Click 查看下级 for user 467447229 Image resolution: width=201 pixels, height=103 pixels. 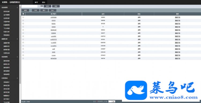point(177,59)
